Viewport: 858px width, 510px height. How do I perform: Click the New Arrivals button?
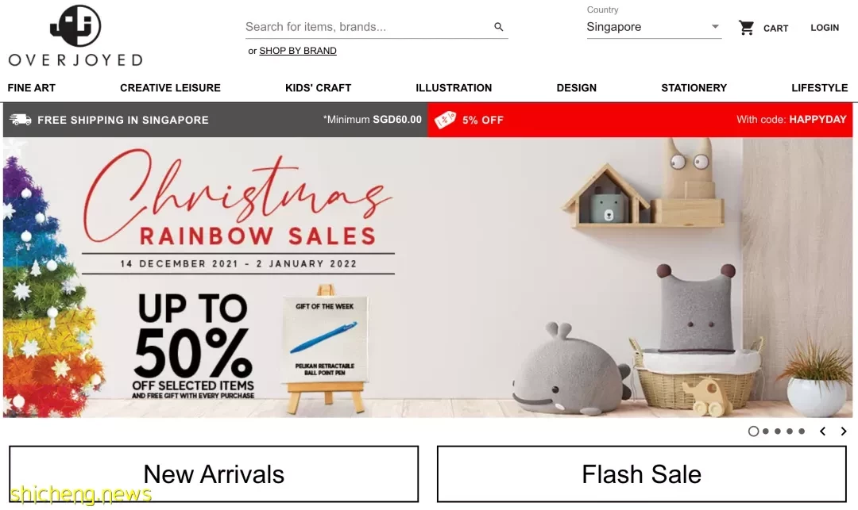point(214,474)
